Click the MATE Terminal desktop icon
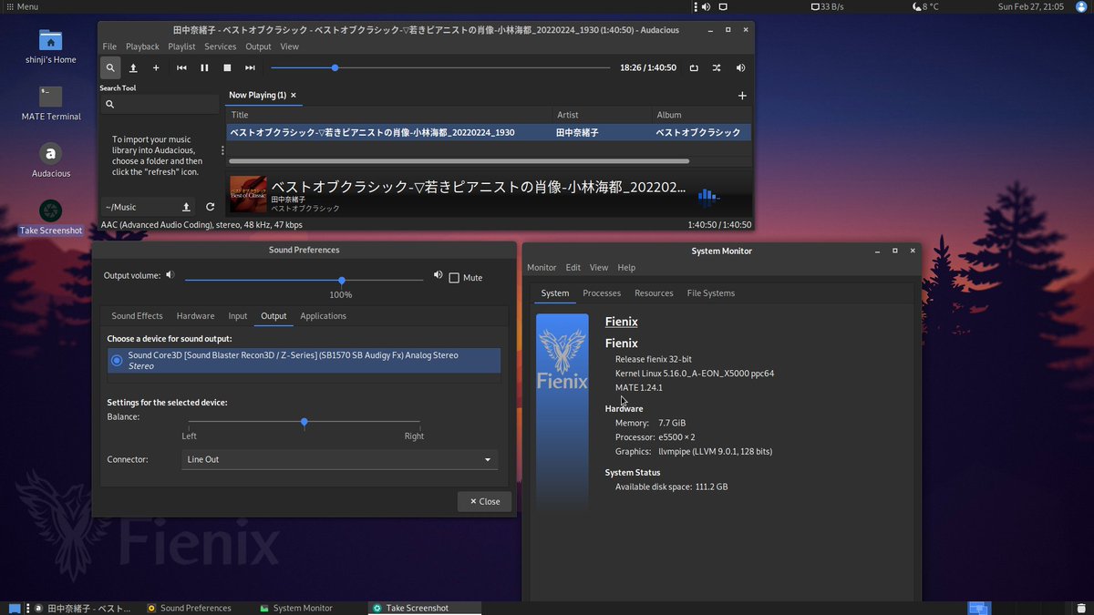This screenshot has width=1094, height=615. pyautogui.click(x=51, y=97)
